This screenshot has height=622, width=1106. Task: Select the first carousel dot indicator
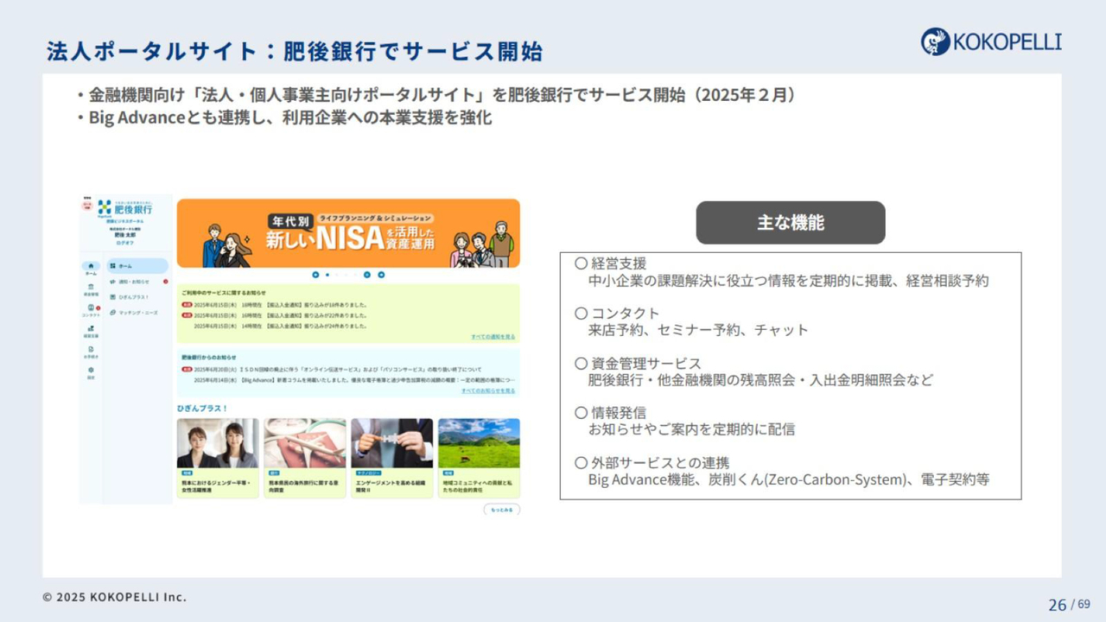(327, 275)
